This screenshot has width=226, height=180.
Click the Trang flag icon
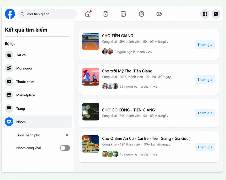9,108
